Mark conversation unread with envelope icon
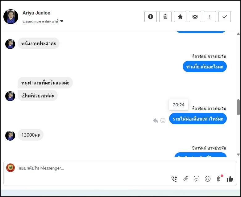241x197 pixels. 195,17
